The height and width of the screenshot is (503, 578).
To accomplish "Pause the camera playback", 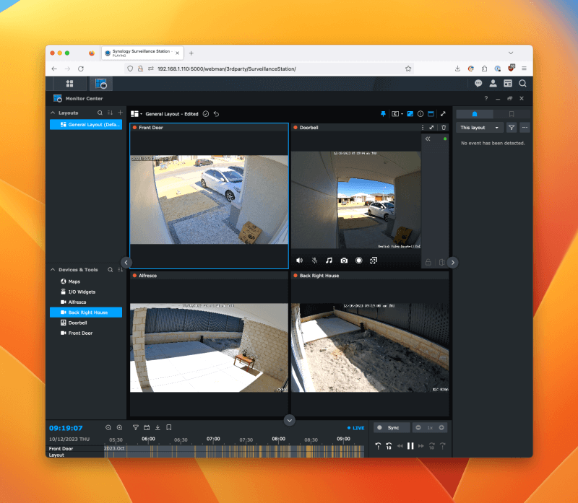I will tap(410, 446).
